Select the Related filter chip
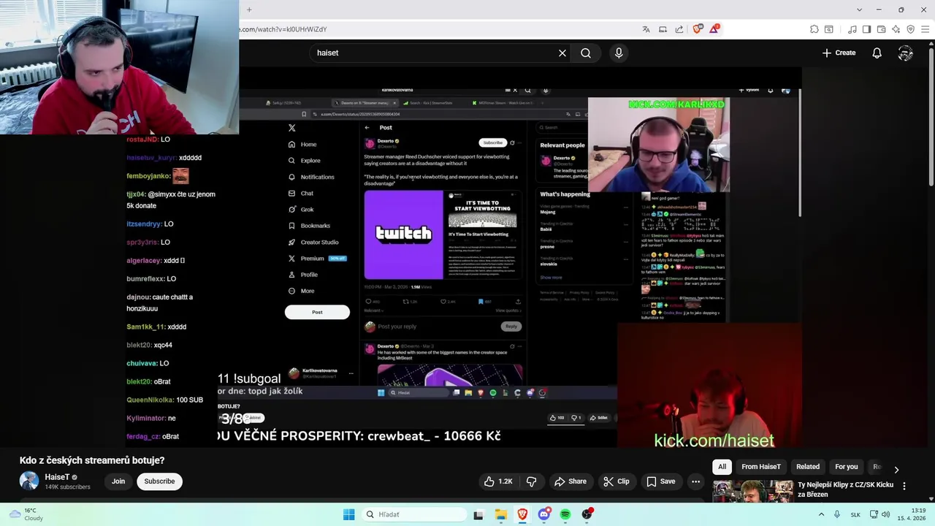The height and width of the screenshot is (526, 935). coord(808,467)
